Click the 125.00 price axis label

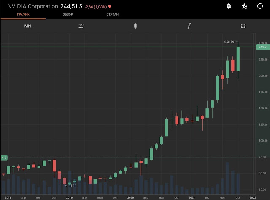click(x=263, y=124)
